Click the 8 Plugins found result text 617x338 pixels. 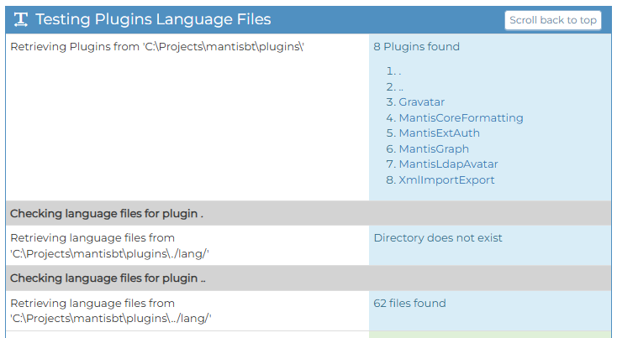click(x=416, y=47)
